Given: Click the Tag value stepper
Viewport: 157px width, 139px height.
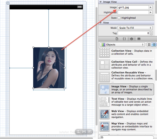Looking at the screenshot, I should [x=152, y=33].
